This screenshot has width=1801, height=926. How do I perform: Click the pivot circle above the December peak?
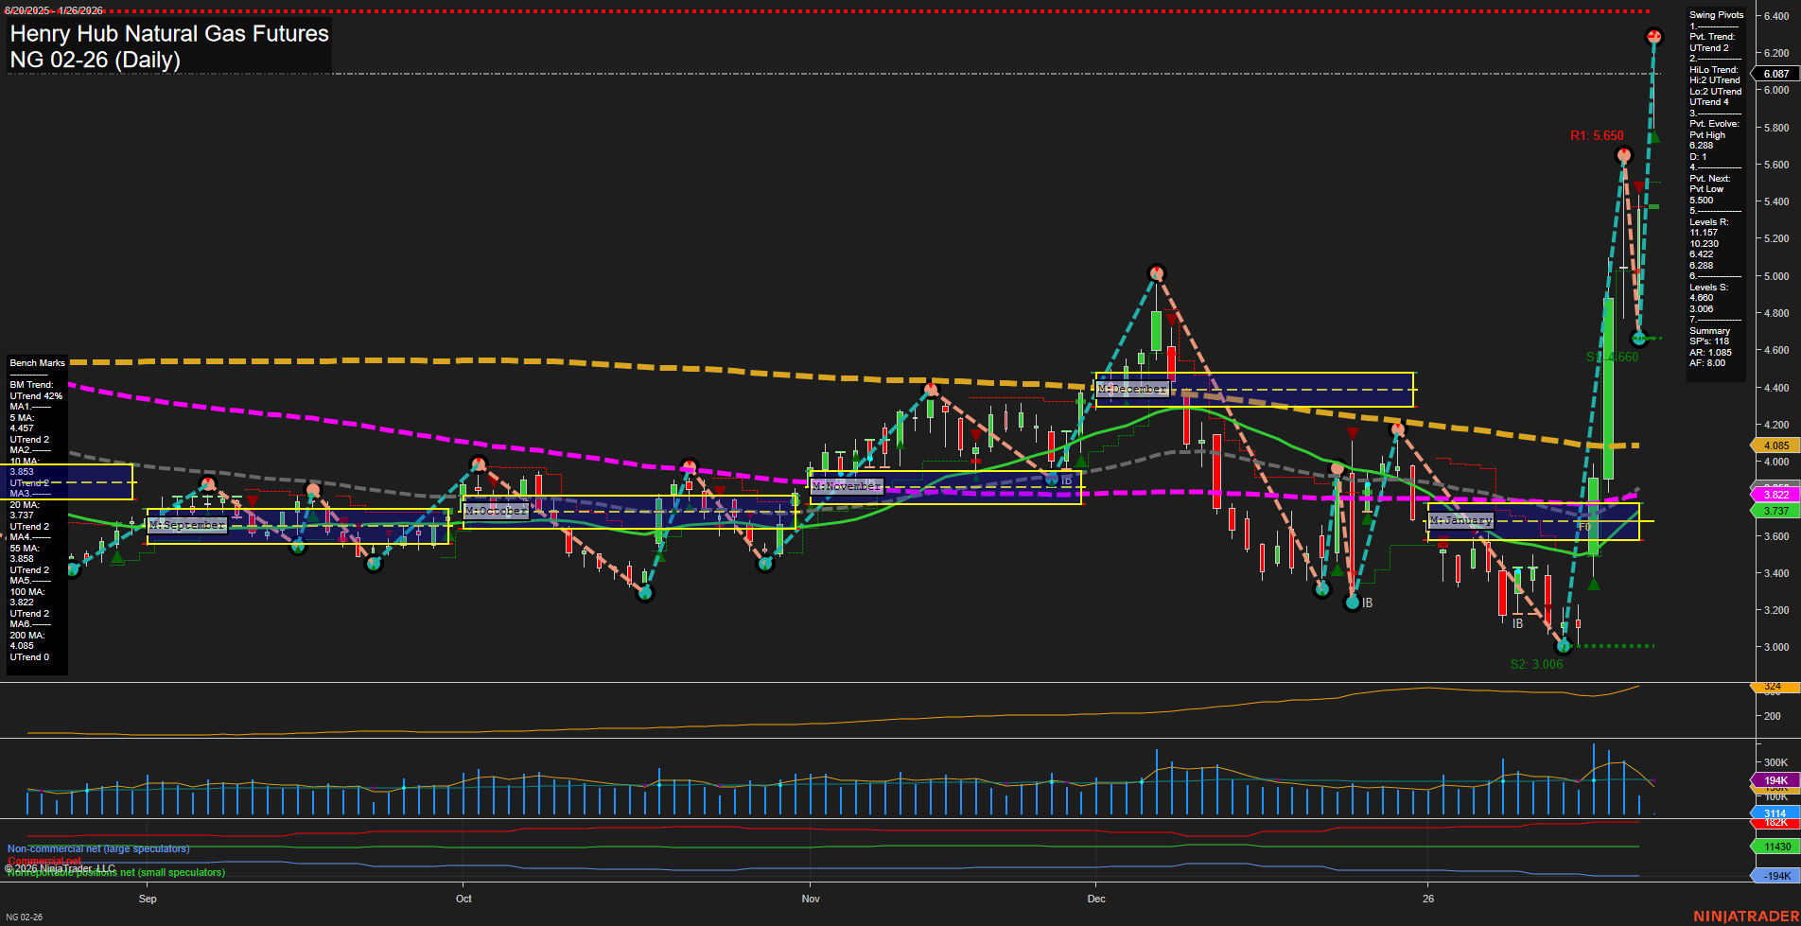pos(1156,272)
